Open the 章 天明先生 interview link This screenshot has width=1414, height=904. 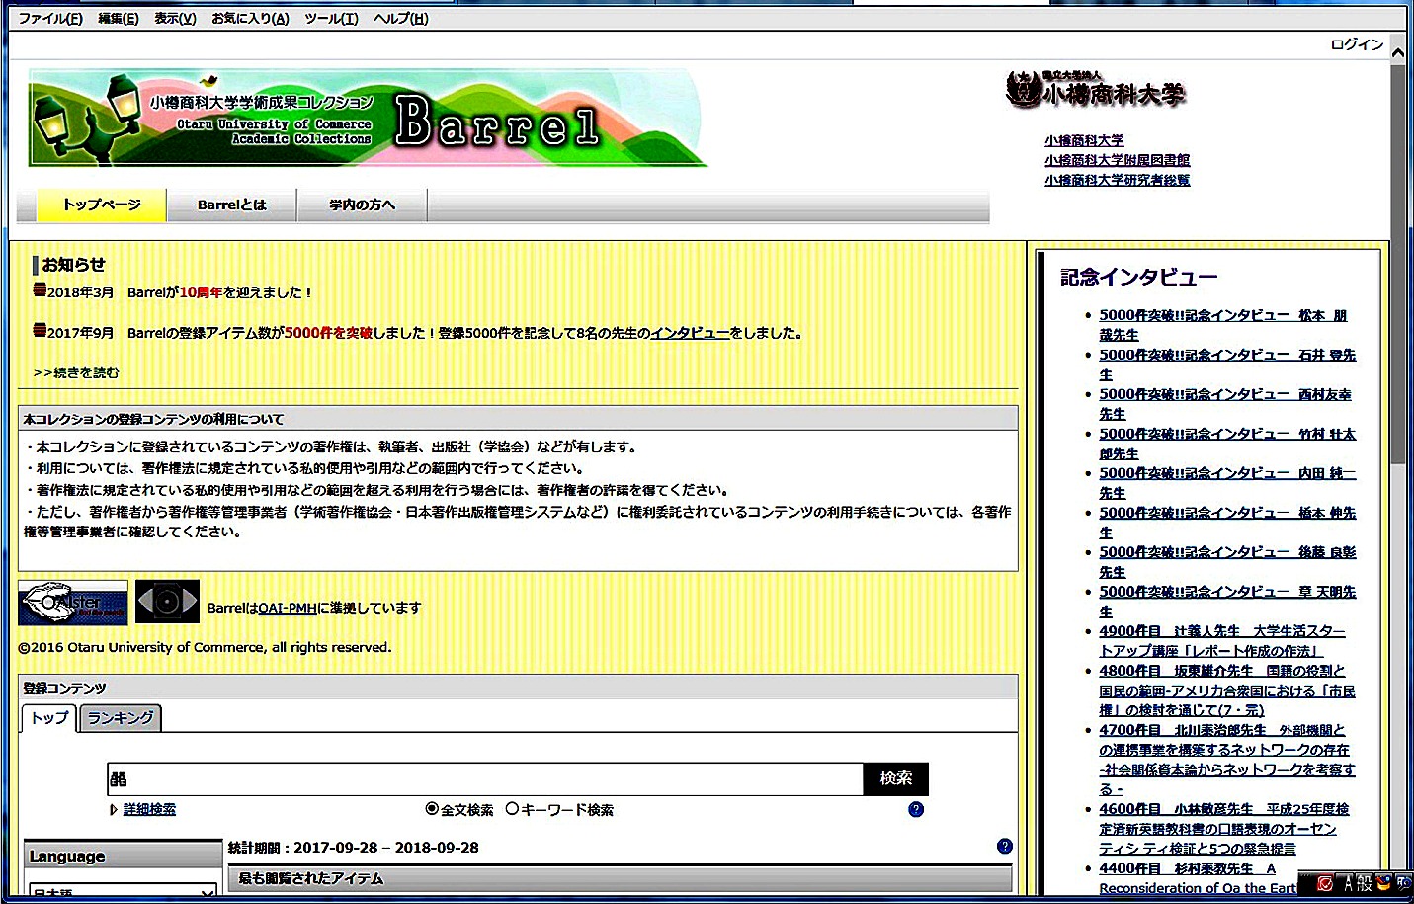pyautogui.click(x=1227, y=602)
